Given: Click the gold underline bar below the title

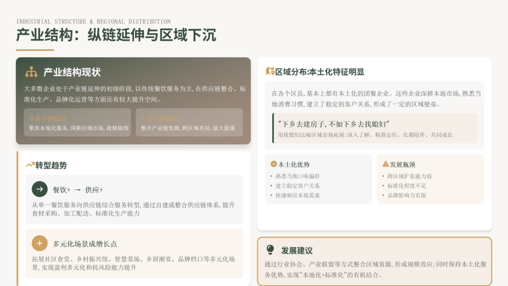Looking at the screenshot, I should 35,50.
